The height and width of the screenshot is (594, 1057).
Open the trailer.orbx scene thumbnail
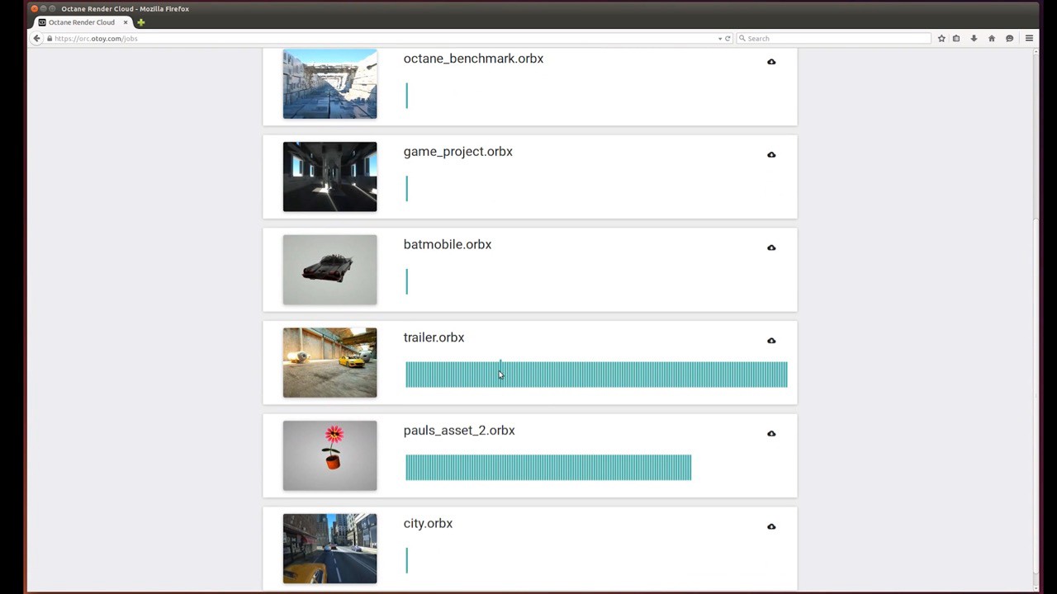(x=329, y=362)
